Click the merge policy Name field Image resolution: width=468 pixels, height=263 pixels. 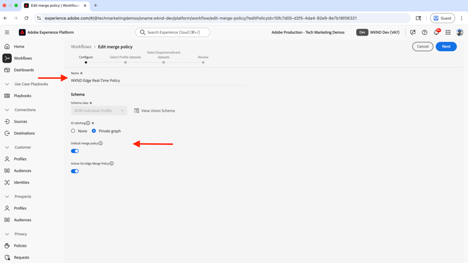(x=158, y=81)
